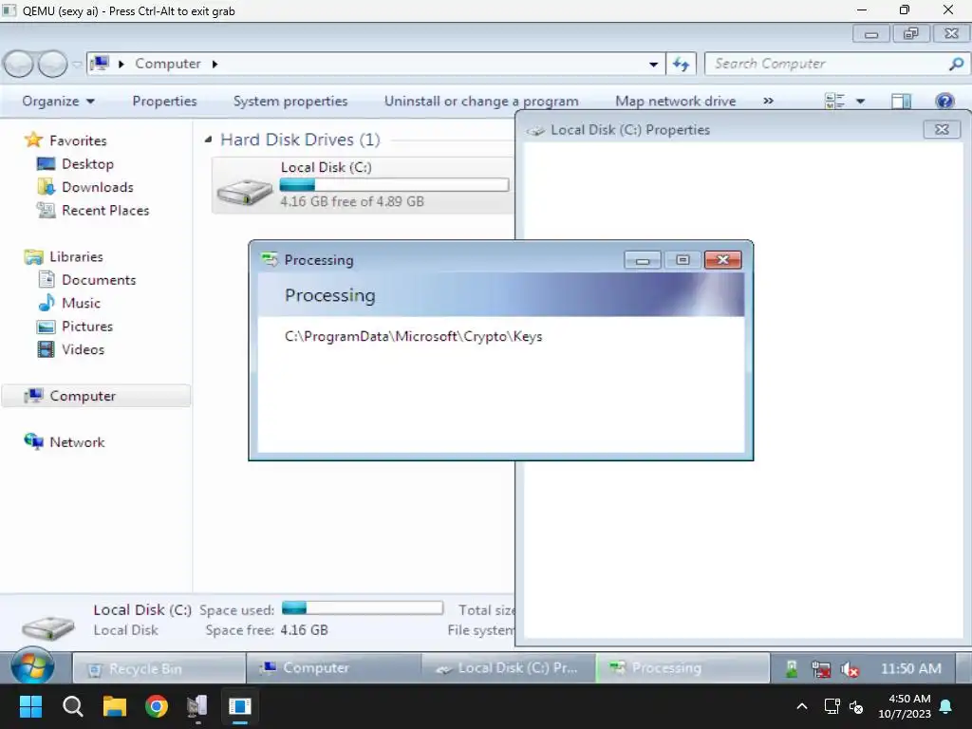
Task: Click the refresh button beside address bar
Action: 681,64
